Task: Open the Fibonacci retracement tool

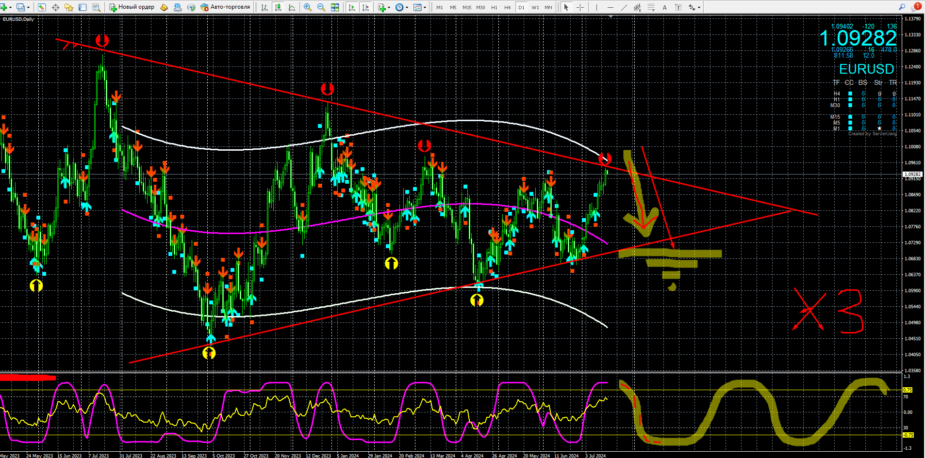Action: pos(651,7)
